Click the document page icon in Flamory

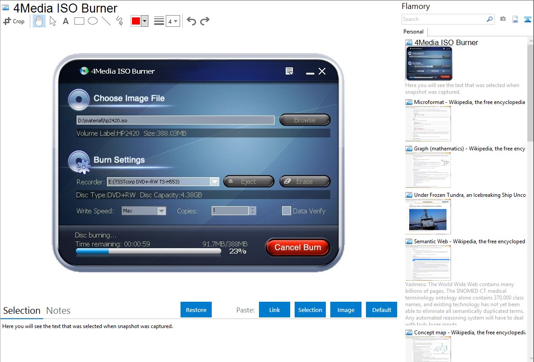(515, 19)
